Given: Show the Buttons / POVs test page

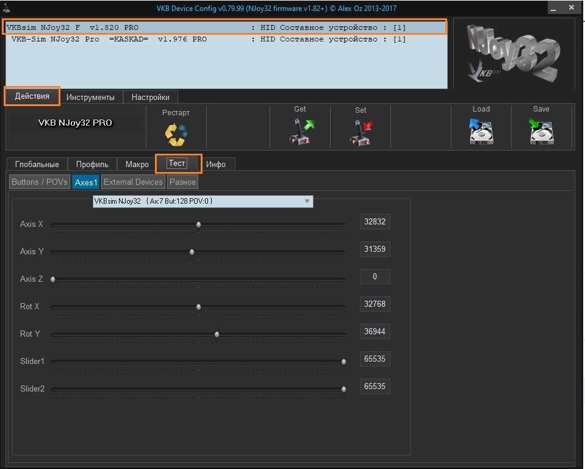Looking at the screenshot, I should tap(40, 182).
